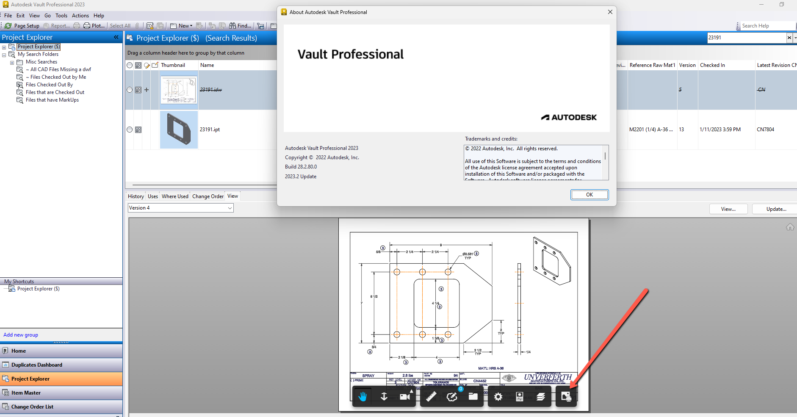Select the camera icon in the viewer toolbar
797x417 pixels.
coord(405,396)
